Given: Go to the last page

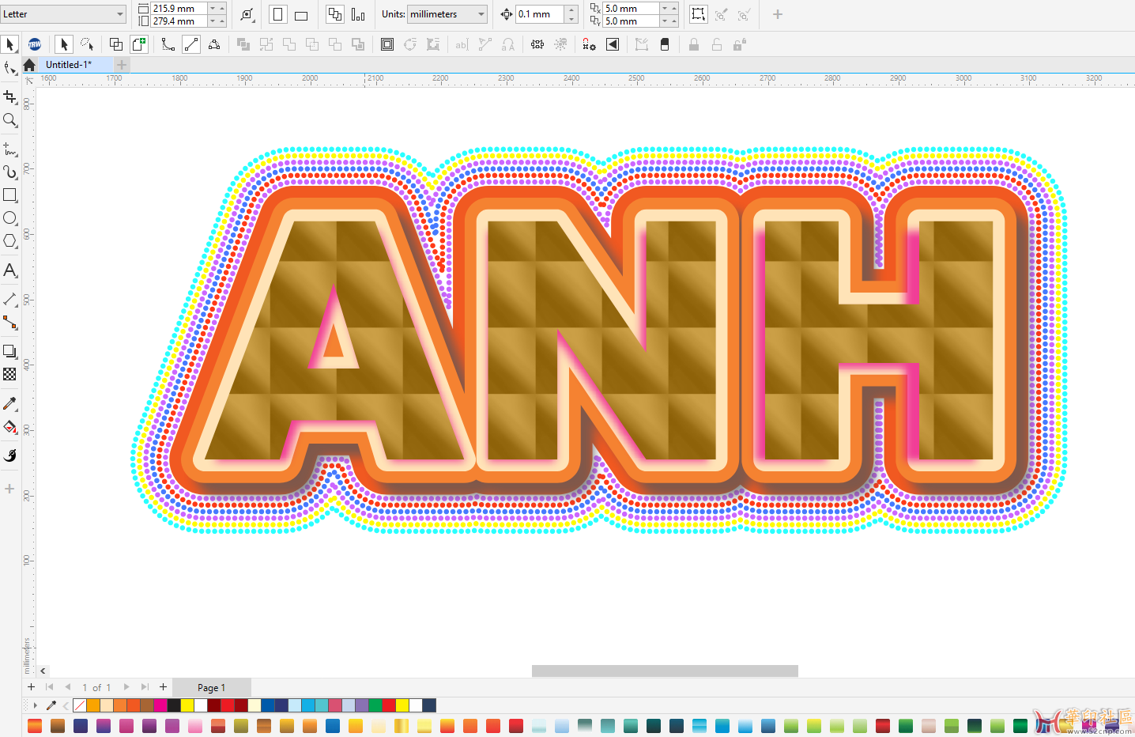Looking at the screenshot, I should [145, 687].
